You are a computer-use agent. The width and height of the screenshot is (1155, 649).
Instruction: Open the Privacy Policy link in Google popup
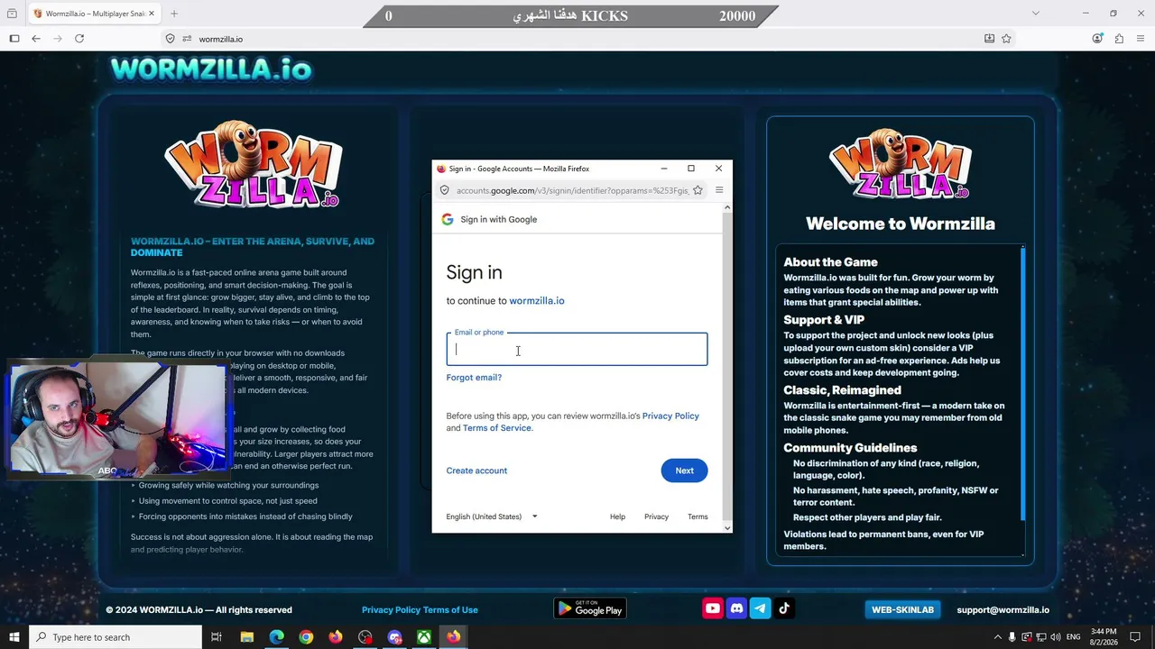(670, 416)
